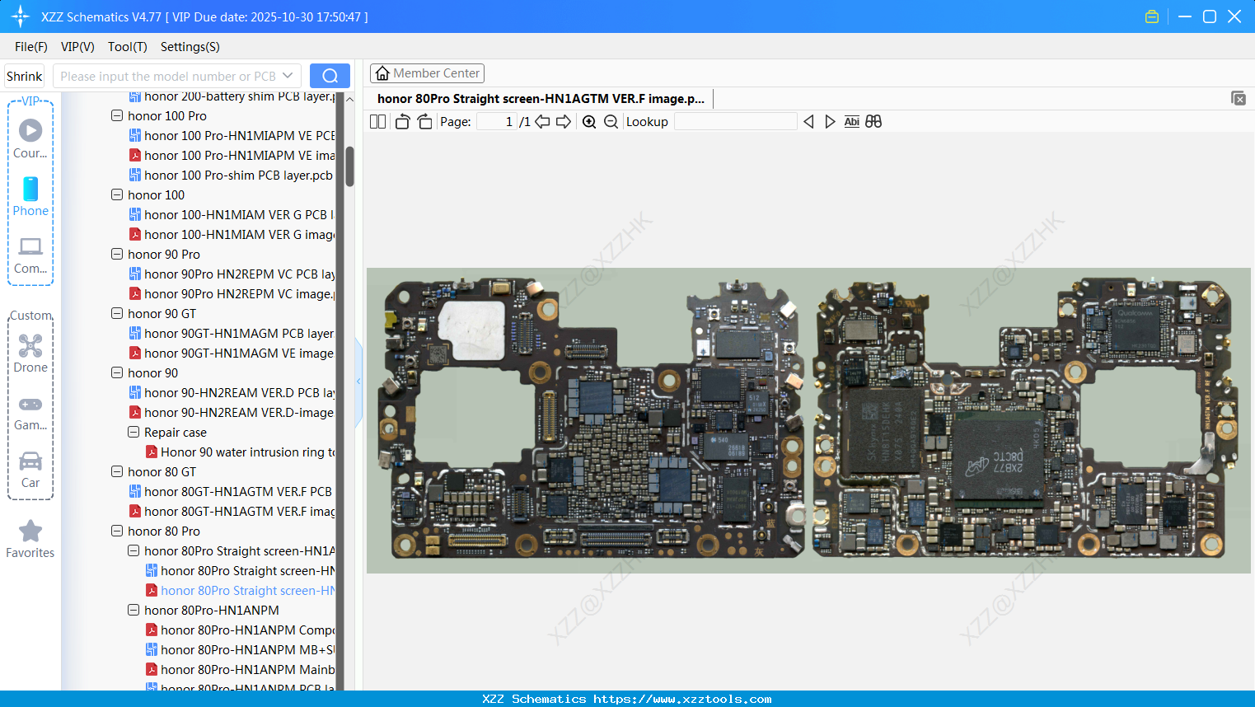
Task: Click the shopping bag icon in title bar
Action: pyautogui.click(x=1152, y=16)
